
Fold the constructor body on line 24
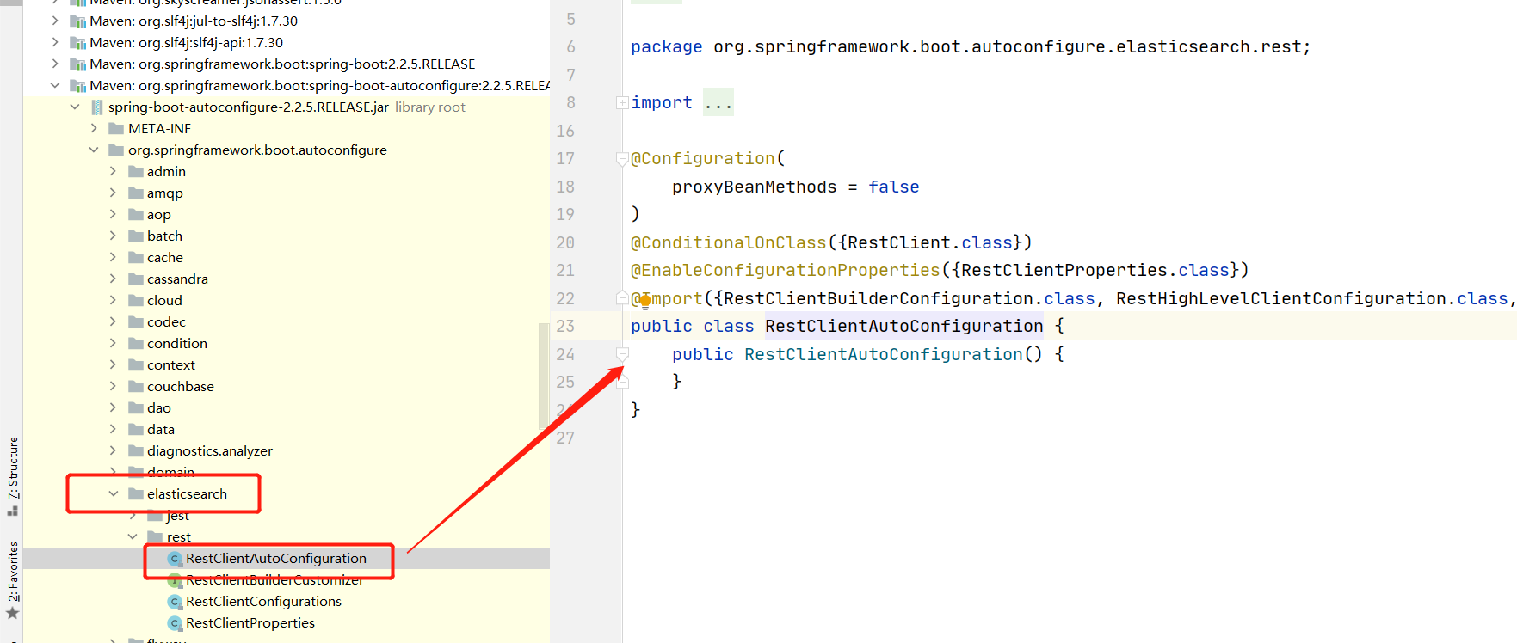[x=622, y=354]
